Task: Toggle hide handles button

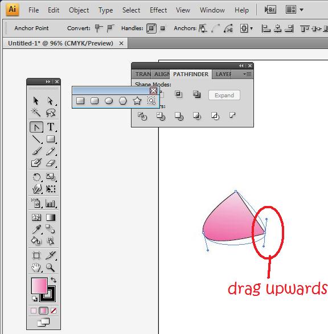Action: 163,28
